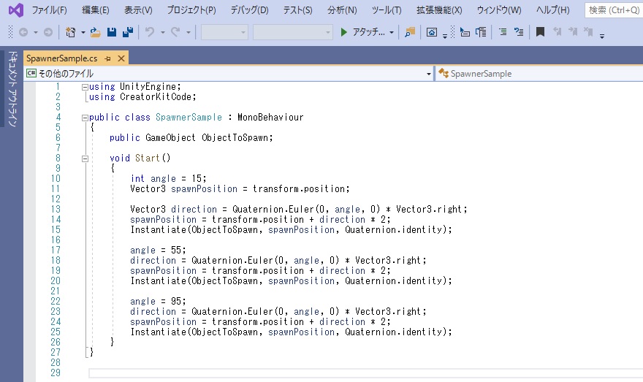
Task: Open the 表示(V) menu
Action: pos(138,9)
